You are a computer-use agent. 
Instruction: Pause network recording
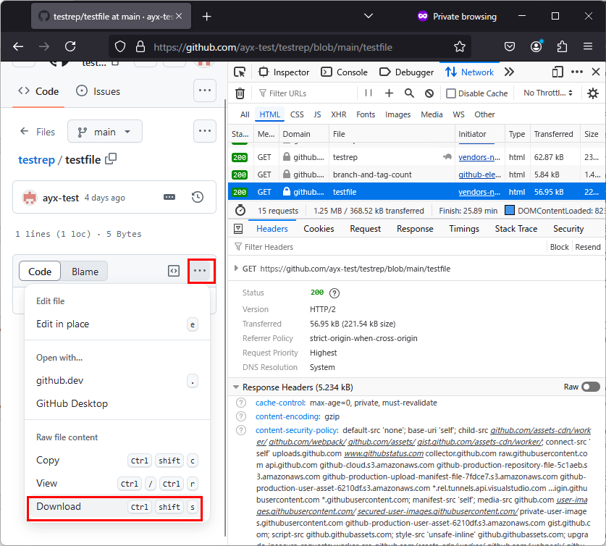369,93
